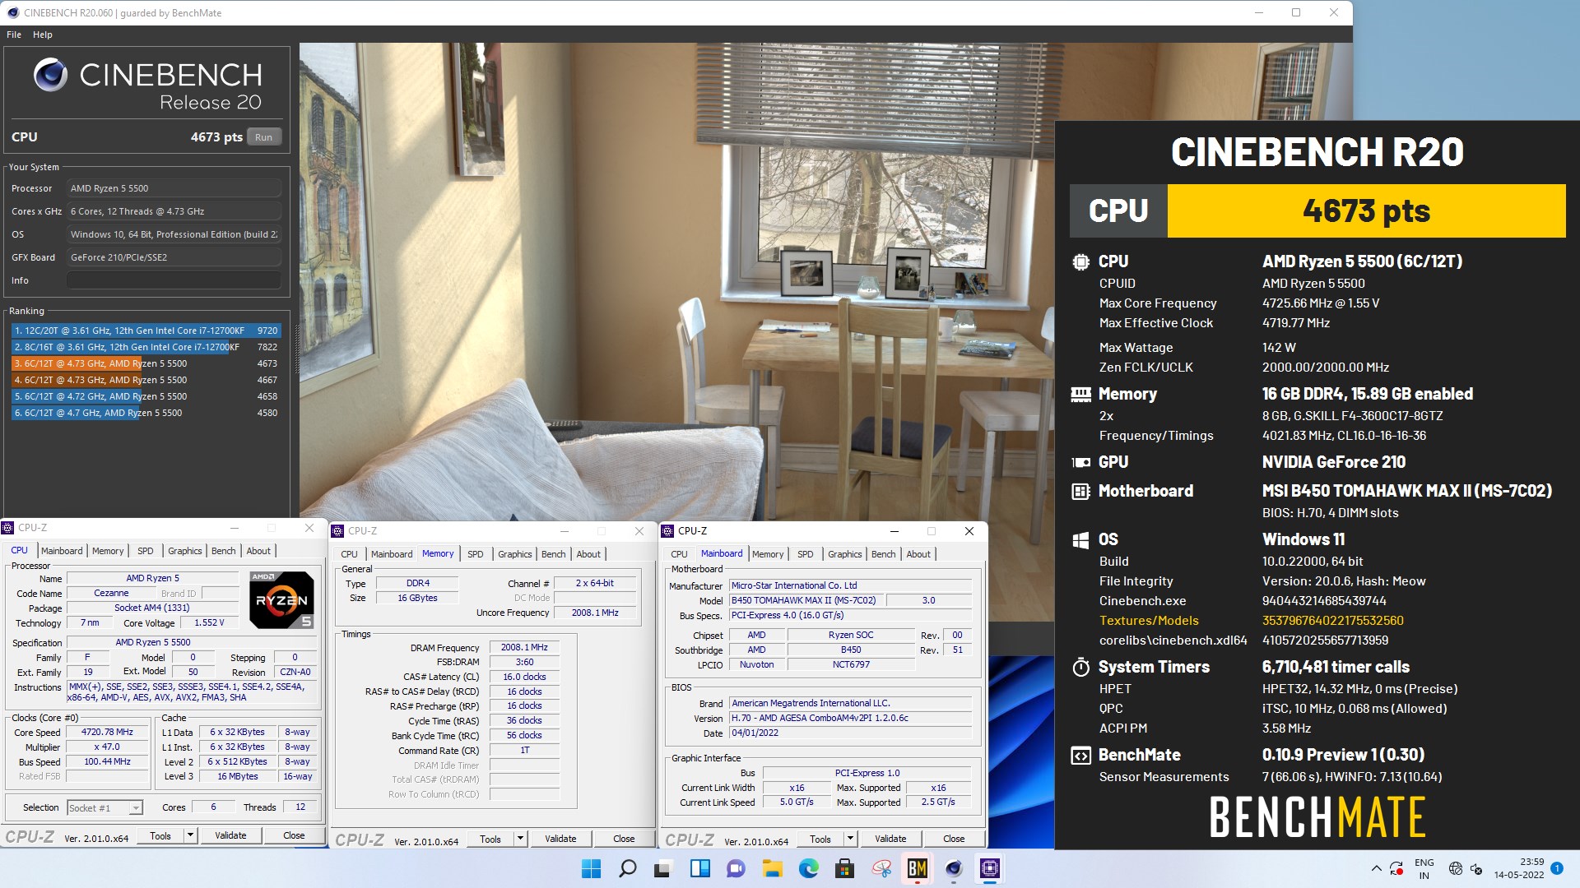Click the Memory module icon in BenchMate panel
Viewport: 1580px width, 888px height.
(1080, 394)
